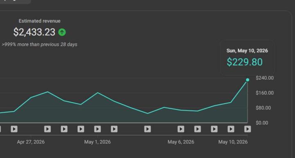Click the $2,433.23 total revenue value
The height and width of the screenshot is (158, 295).
point(34,32)
